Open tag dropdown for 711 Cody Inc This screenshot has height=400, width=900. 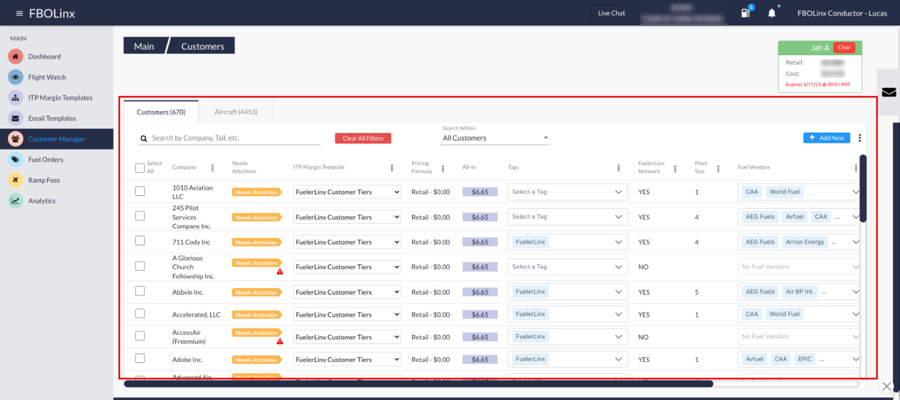[x=568, y=242]
